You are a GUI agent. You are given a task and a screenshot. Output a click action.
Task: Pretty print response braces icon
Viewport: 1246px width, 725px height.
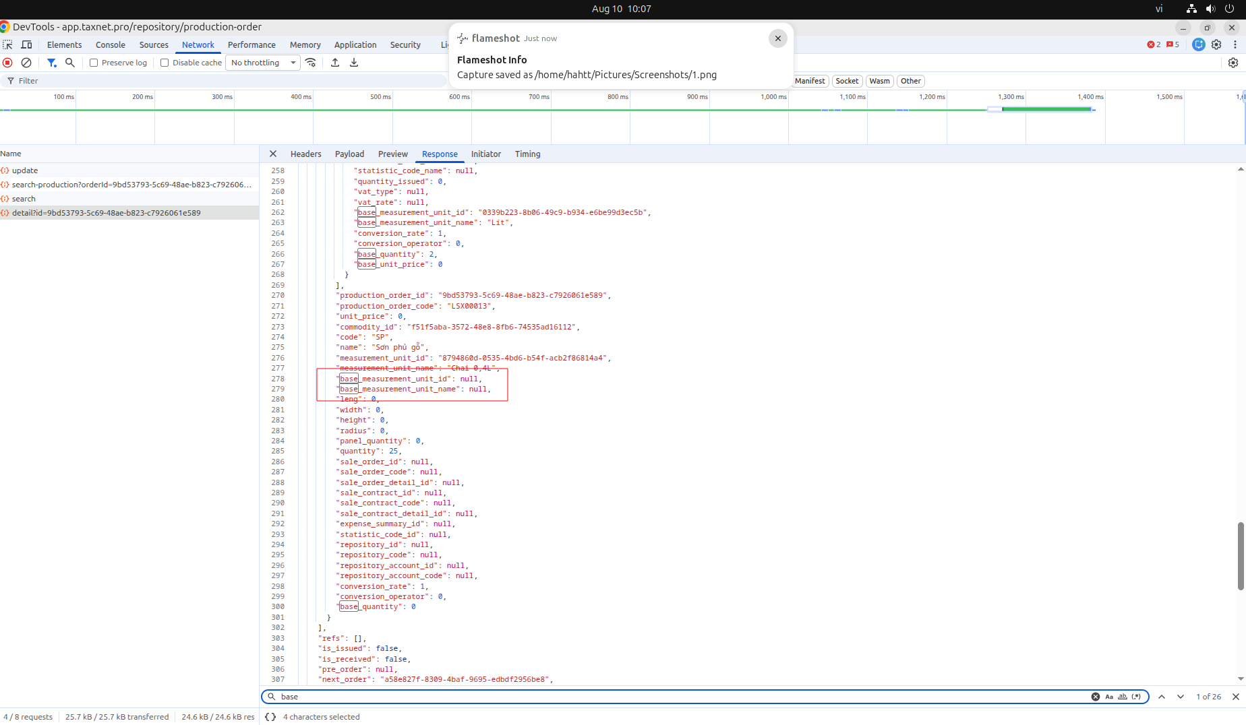coord(270,717)
